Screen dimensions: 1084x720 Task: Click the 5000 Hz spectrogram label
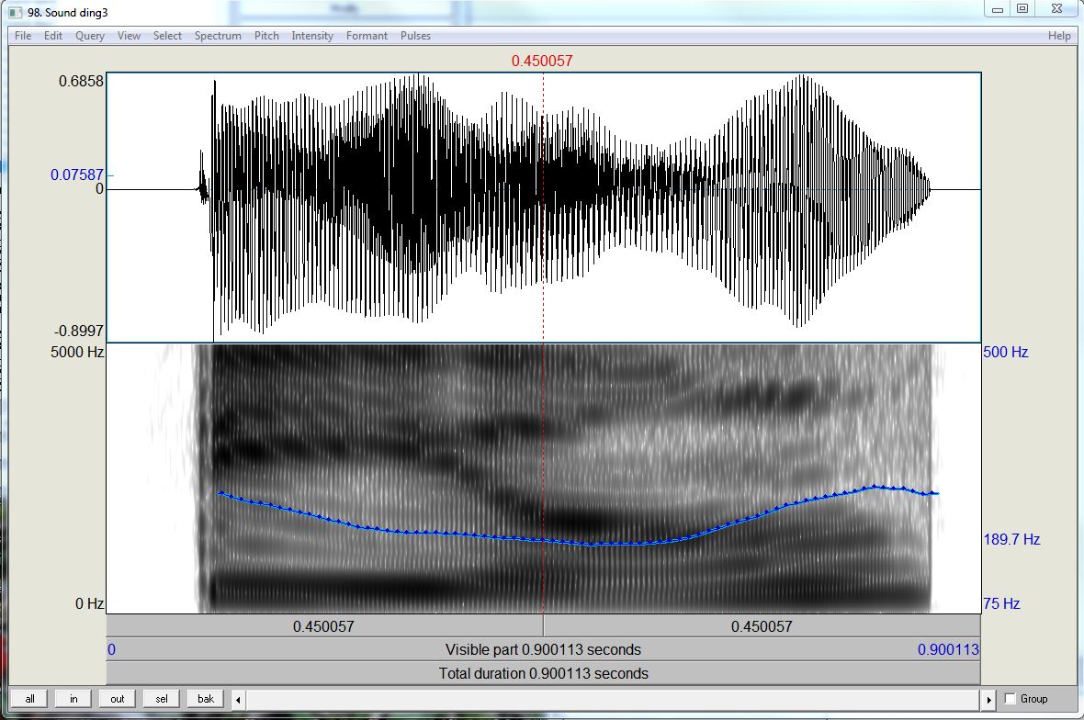pos(77,352)
